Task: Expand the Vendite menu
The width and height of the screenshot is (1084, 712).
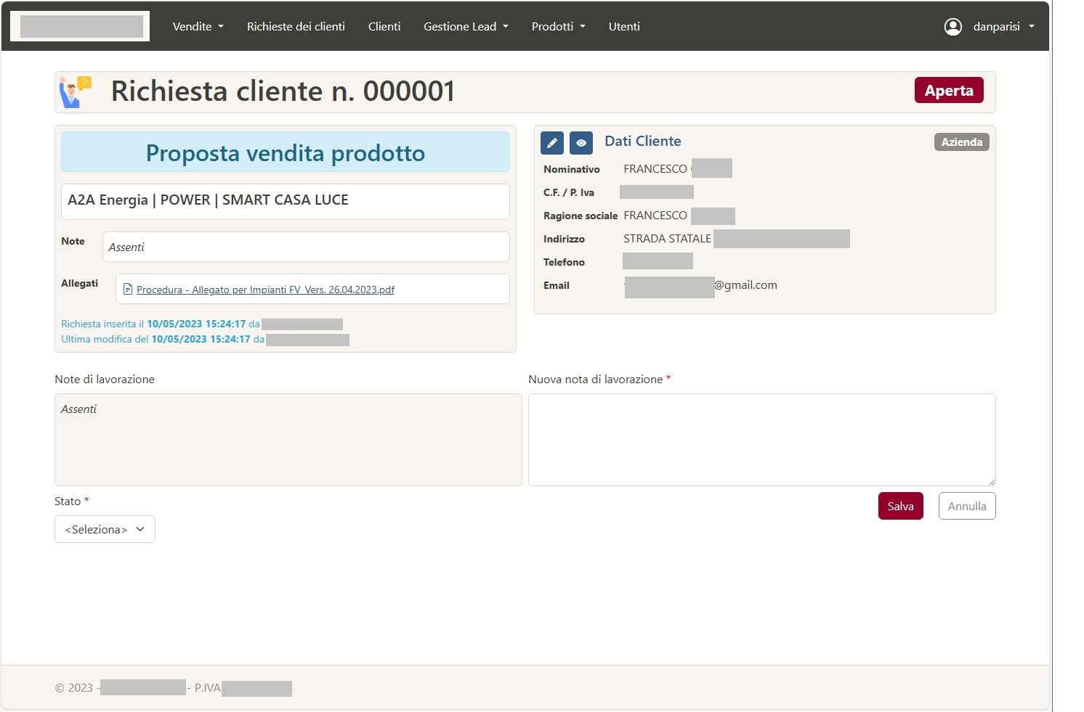Action: pyautogui.click(x=198, y=27)
